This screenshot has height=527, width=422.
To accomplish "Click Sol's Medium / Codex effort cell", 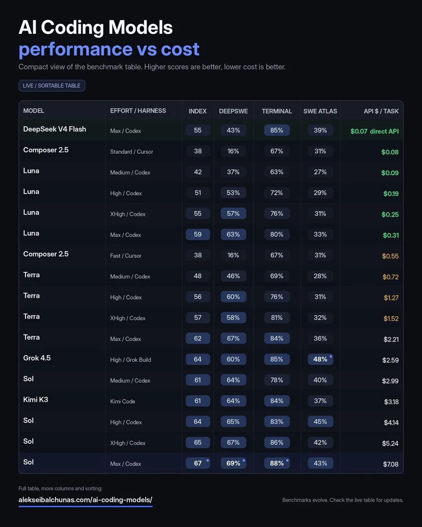I will [x=130, y=381].
